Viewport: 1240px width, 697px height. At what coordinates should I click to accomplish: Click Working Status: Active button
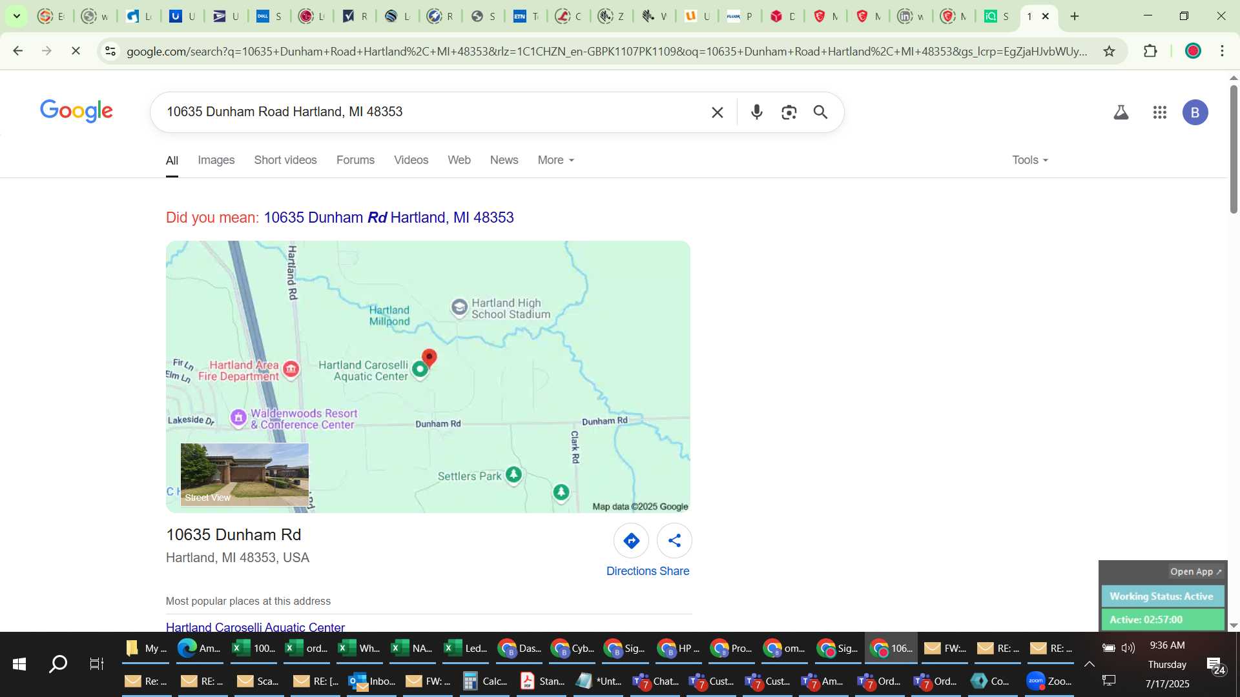coord(1162,596)
